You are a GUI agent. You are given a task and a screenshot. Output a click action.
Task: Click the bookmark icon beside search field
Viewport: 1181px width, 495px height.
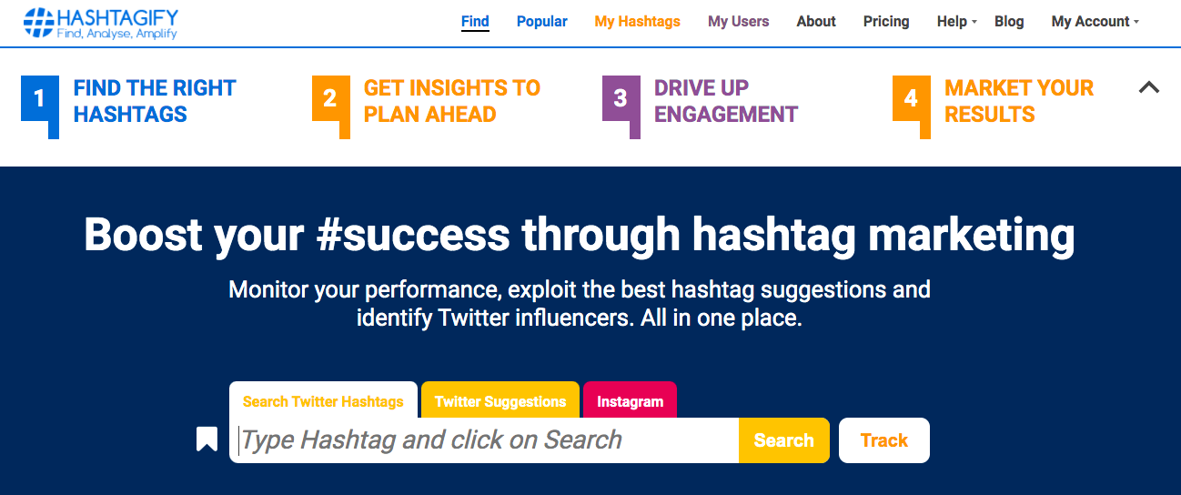pos(207,439)
